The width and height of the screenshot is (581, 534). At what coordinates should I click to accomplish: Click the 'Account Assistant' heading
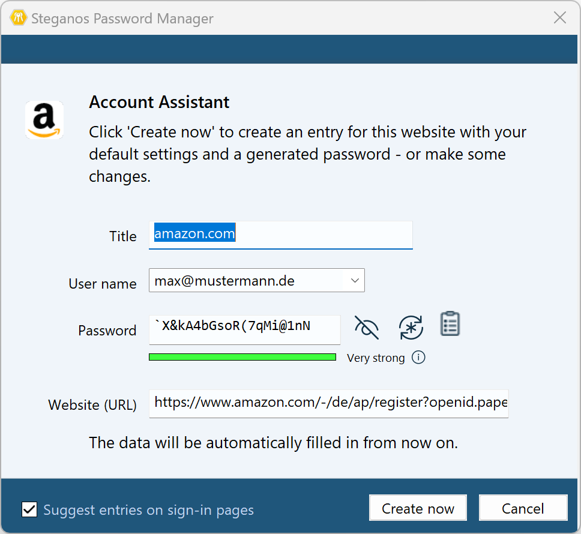coord(159,102)
